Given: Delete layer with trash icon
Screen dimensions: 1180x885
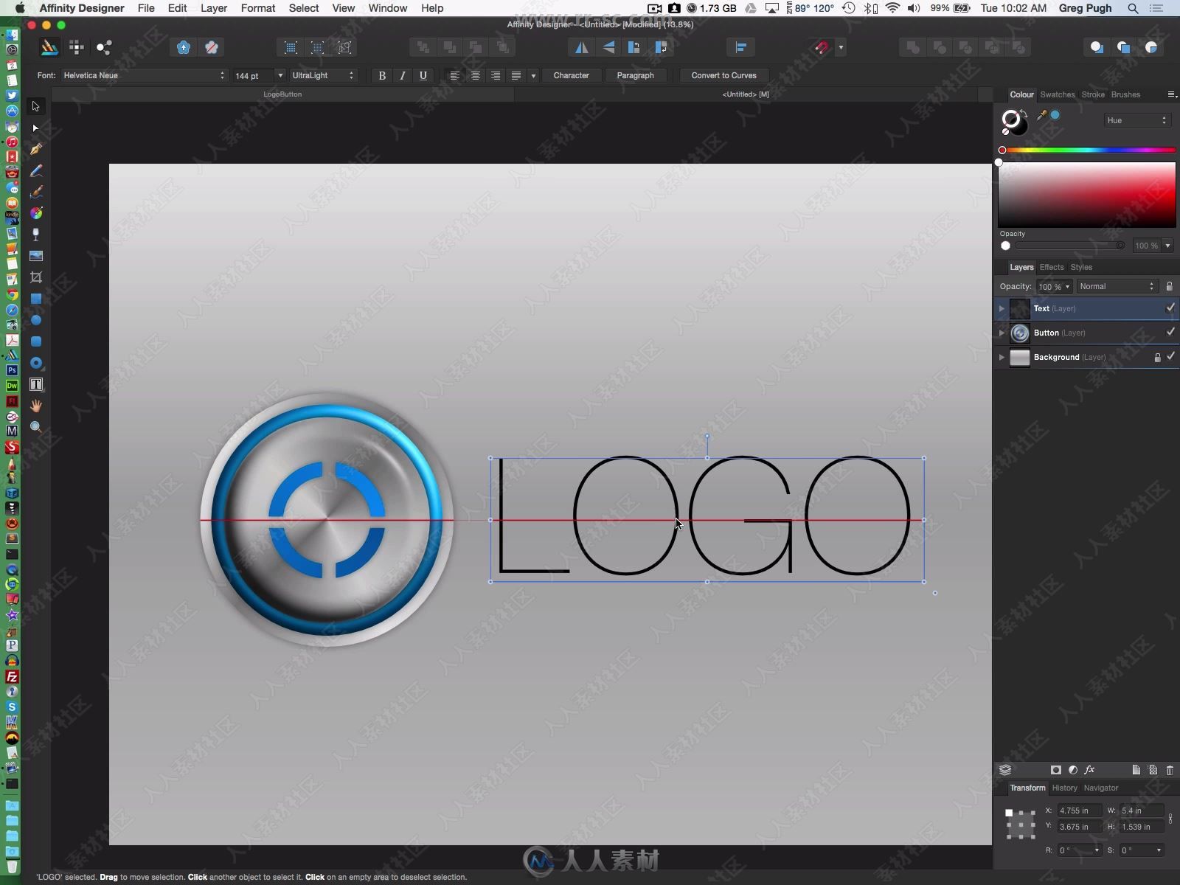Looking at the screenshot, I should [x=1170, y=770].
